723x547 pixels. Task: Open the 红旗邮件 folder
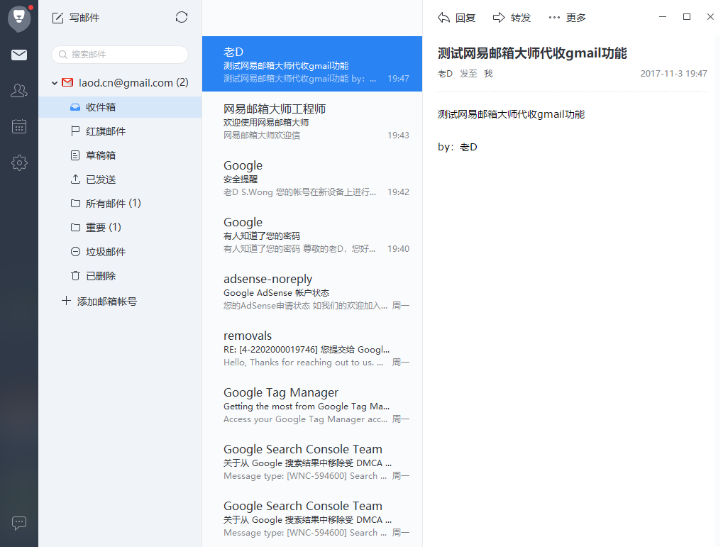[x=120, y=131]
